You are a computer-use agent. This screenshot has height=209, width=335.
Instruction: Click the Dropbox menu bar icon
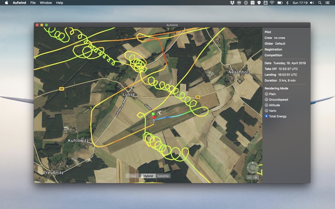pos(232,3)
